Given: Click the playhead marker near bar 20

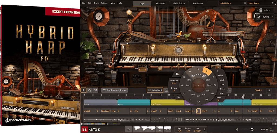Looking at the screenshot, I should point(243,98).
